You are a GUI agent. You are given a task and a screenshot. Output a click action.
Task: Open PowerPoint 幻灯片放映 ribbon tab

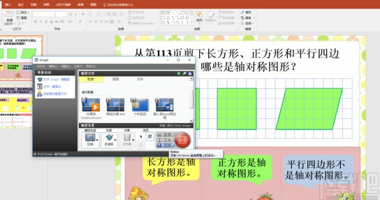click(63, 4)
